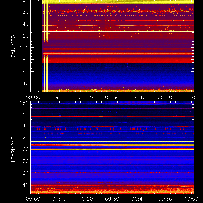Pick the 80 tick label on the Learmonth axis
The width and height of the screenshot is (203, 203).
[26, 161]
